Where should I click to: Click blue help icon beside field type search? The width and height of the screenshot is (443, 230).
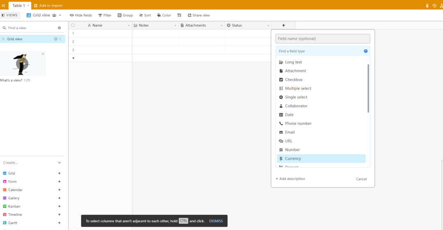(x=365, y=51)
